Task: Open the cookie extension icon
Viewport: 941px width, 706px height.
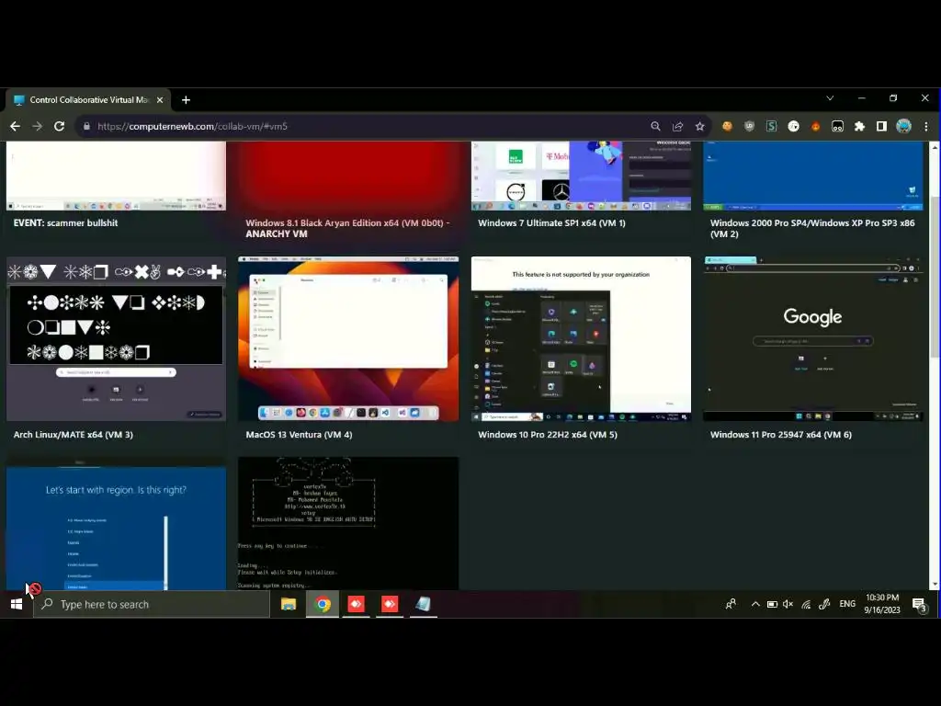Action: 727,126
